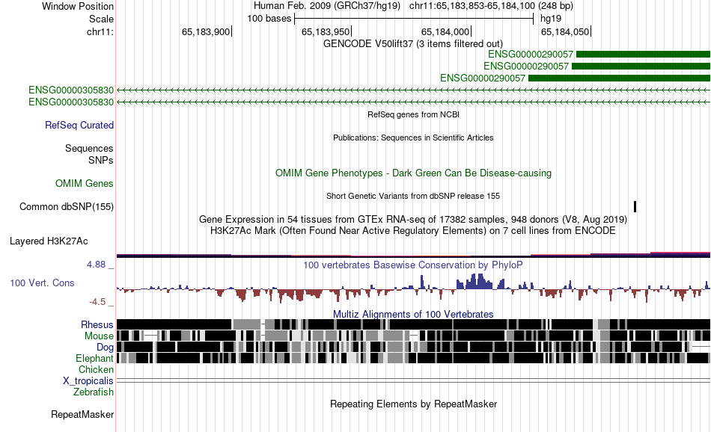Image resolution: width=711 pixels, height=432 pixels.
Task: Click the Common dbSNP(155) track label
Action: click(x=66, y=206)
